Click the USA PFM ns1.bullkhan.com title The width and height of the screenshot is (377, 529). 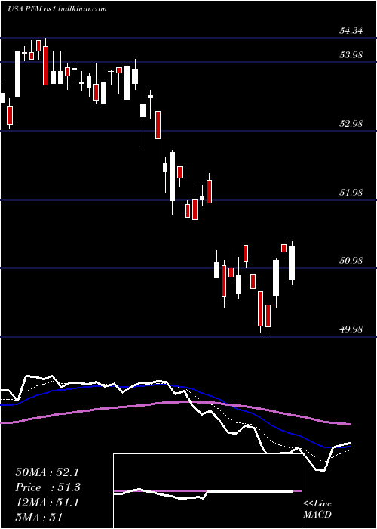point(57,9)
